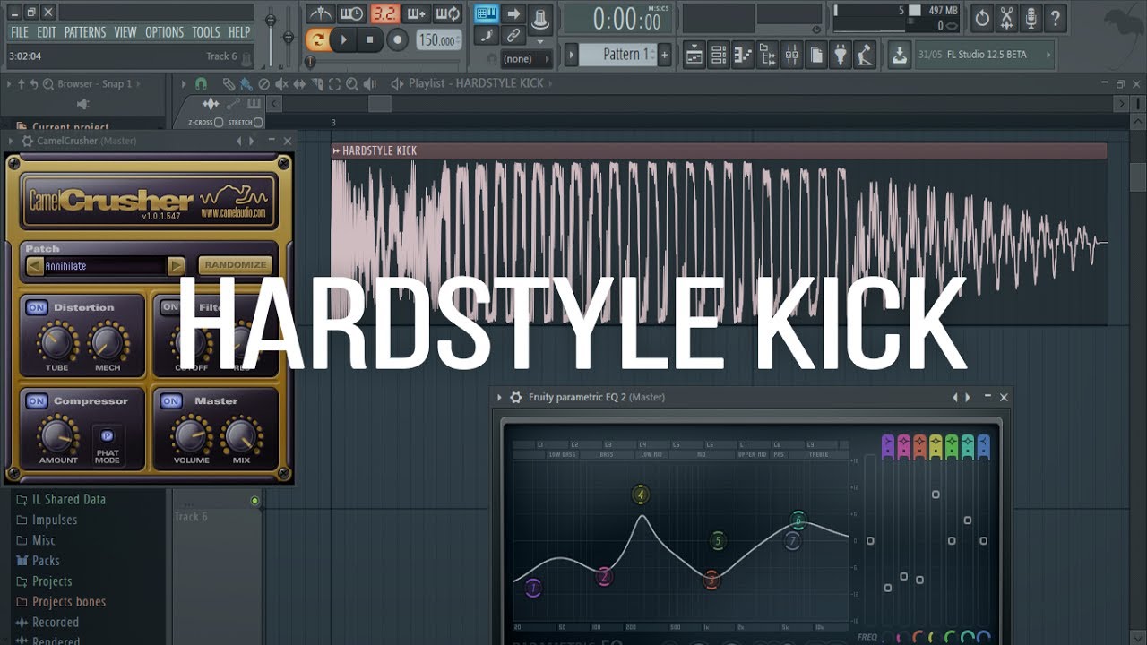Toggle STRETCH checkbox
1147x645 pixels.
click(x=258, y=122)
